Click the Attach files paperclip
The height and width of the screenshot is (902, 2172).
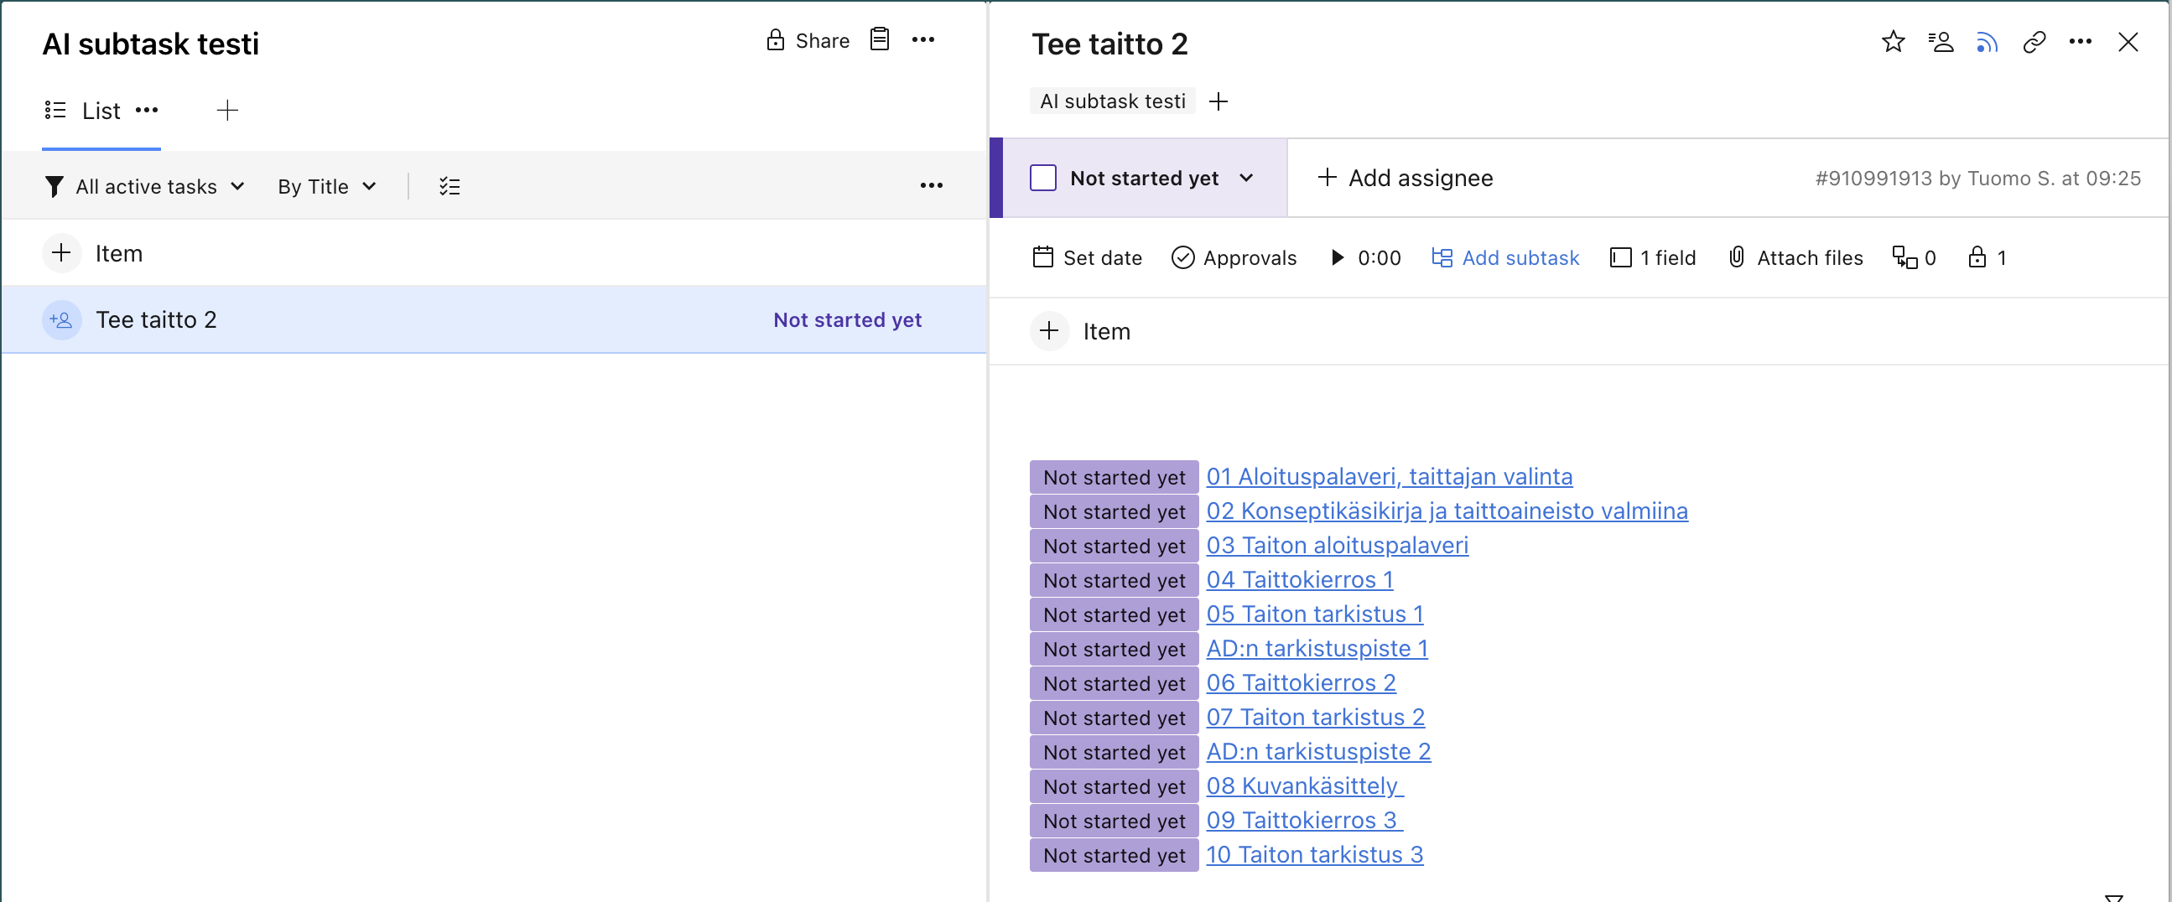coord(1736,257)
